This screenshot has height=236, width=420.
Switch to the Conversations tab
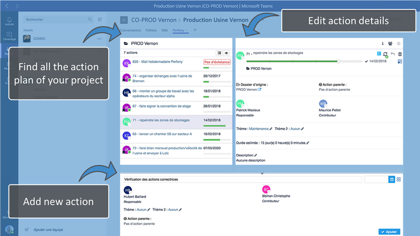point(130,30)
